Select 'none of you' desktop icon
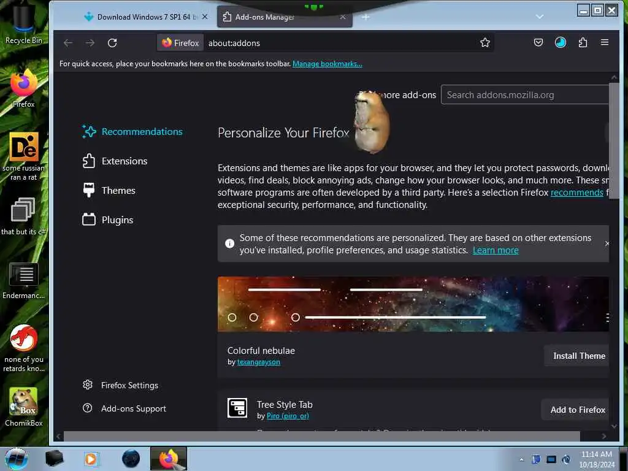Screen dimensions: 628x471 (x=24, y=348)
